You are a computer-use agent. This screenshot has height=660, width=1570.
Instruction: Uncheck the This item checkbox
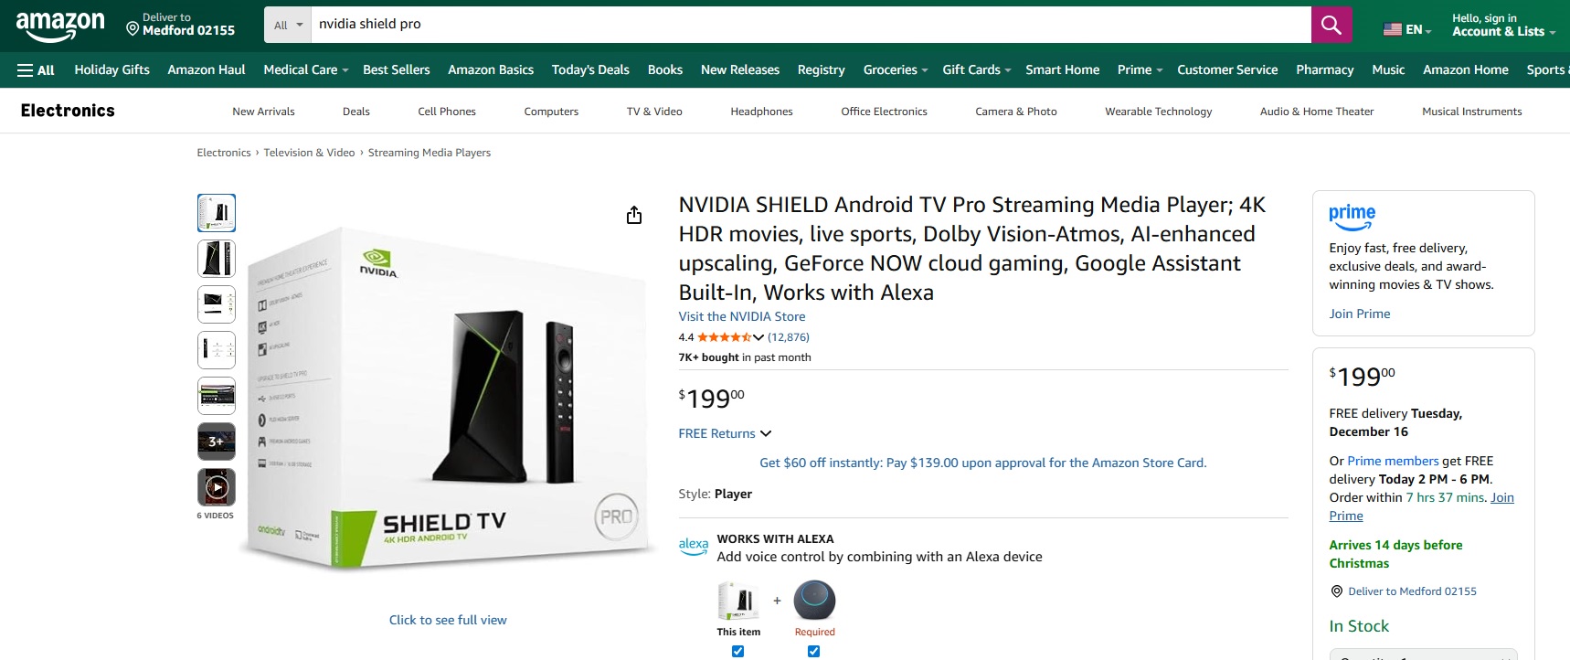click(737, 651)
